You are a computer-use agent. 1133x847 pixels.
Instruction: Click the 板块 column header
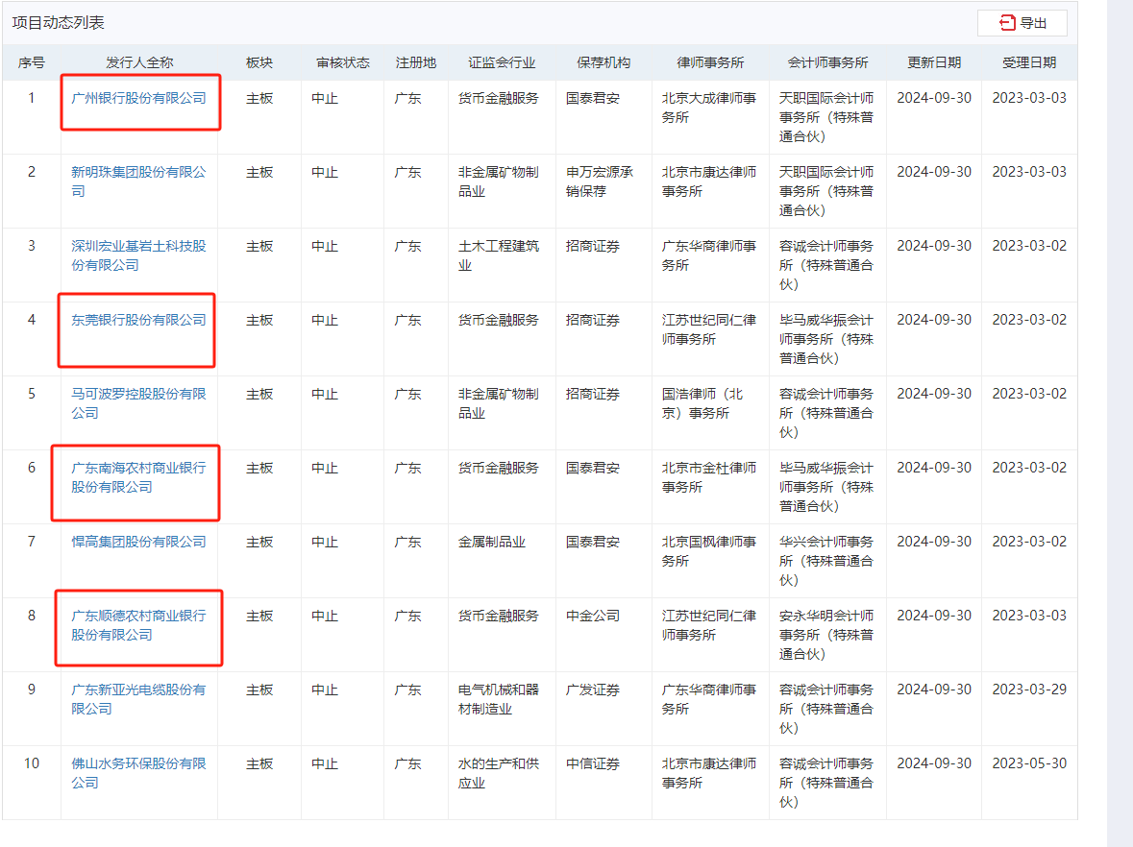[x=259, y=62]
